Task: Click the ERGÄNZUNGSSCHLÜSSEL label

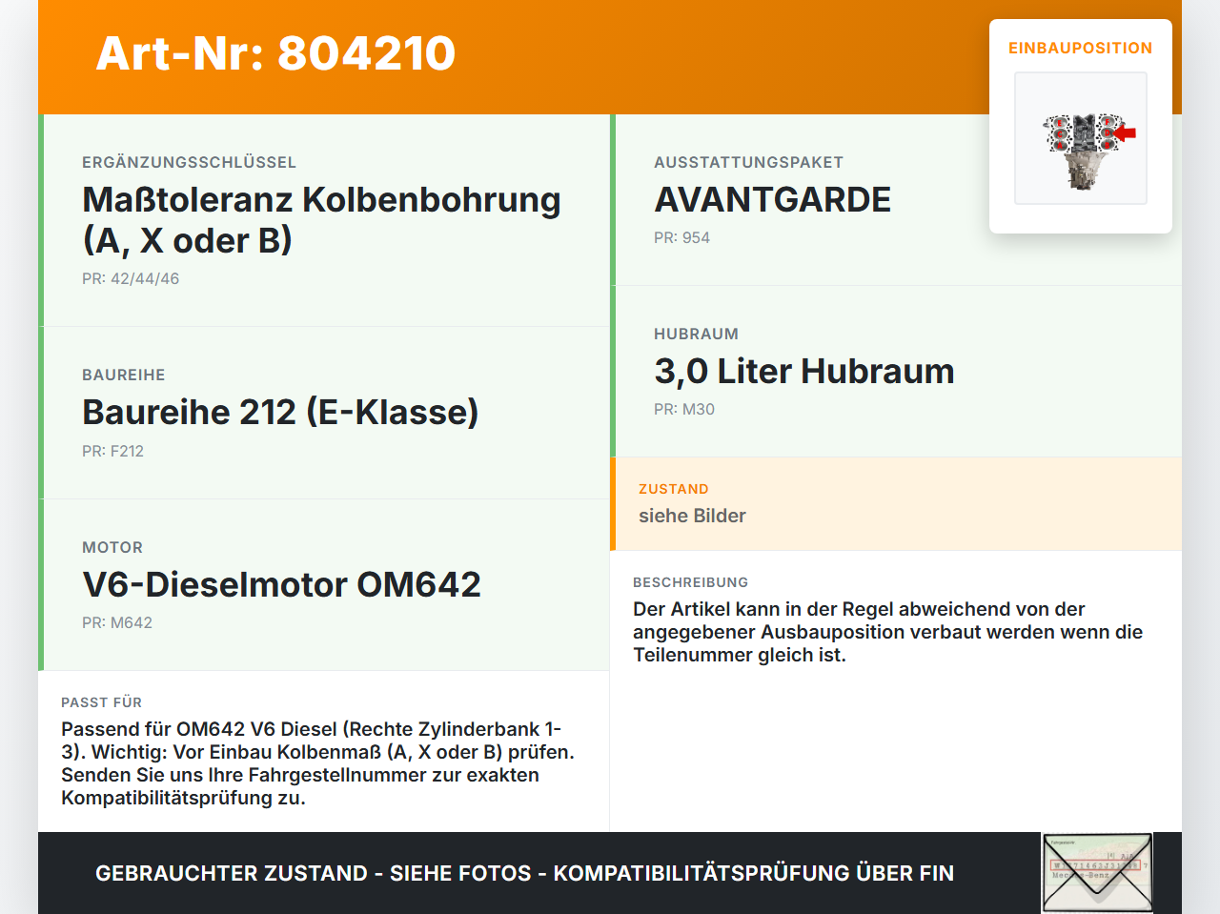Action: click(189, 162)
